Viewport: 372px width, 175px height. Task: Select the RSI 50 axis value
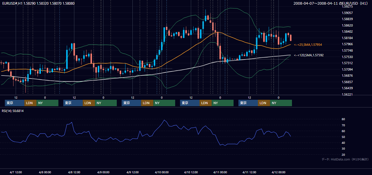(343, 137)
